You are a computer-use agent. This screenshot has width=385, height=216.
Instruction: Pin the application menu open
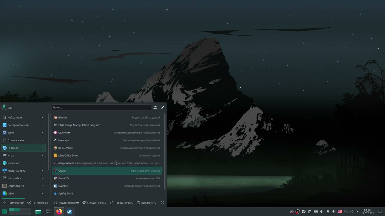point(162,107)
